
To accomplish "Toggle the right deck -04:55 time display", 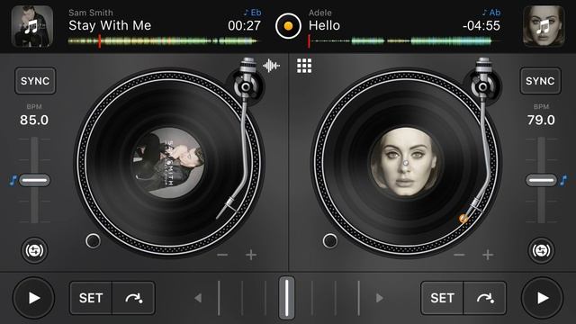I will [481, 26].
